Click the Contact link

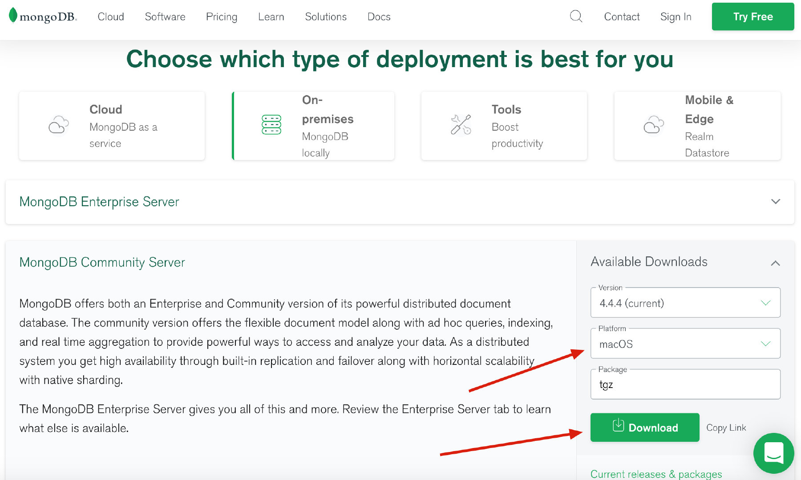pyautogui.click(x=622, y=17)
